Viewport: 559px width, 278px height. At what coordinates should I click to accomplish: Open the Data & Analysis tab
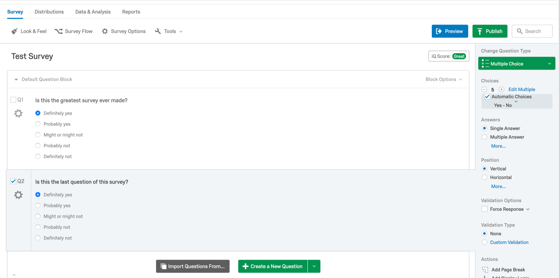[x=93, y=12]
